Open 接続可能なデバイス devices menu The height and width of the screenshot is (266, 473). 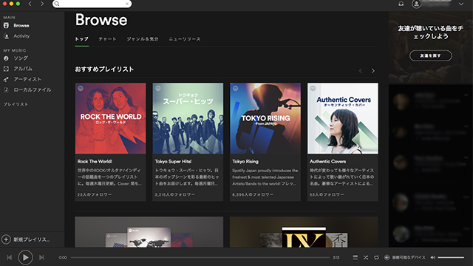pos(405,257)
